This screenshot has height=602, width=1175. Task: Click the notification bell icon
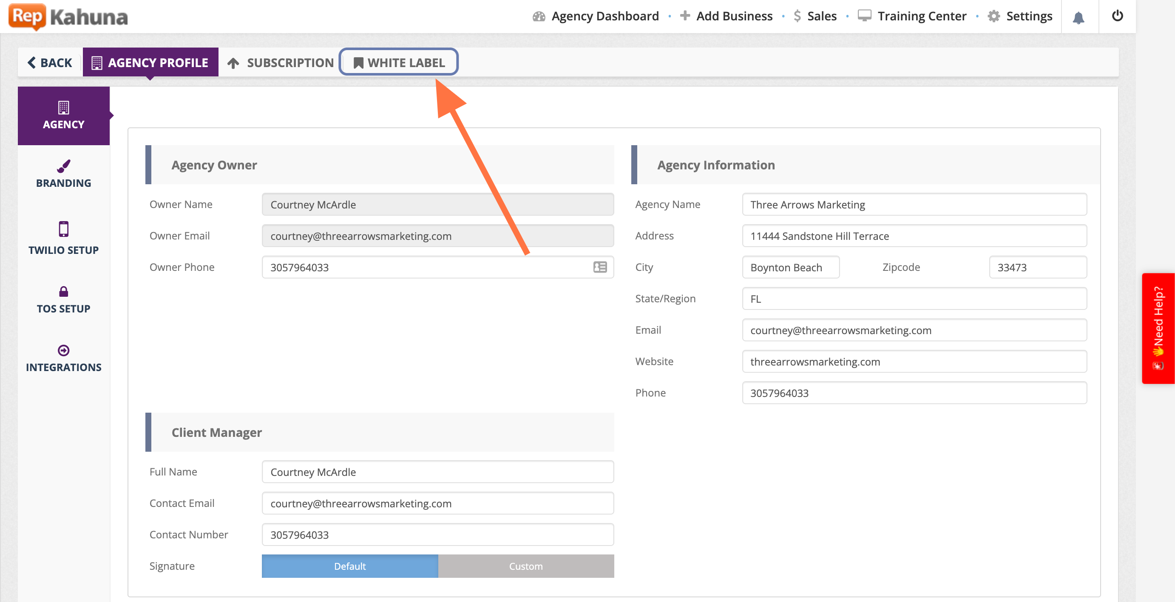point(1079,17)
